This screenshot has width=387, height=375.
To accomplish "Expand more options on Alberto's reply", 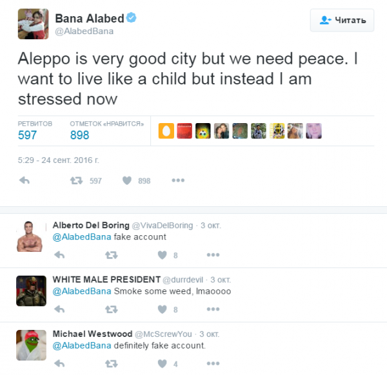I will [x=213, y=255].
